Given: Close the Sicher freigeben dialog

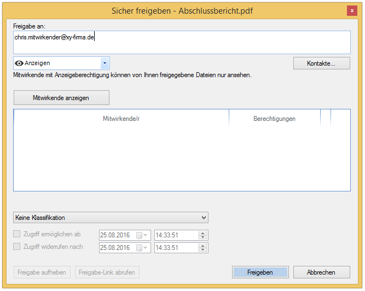Looking at the screenshot, I should coord(352,11).
